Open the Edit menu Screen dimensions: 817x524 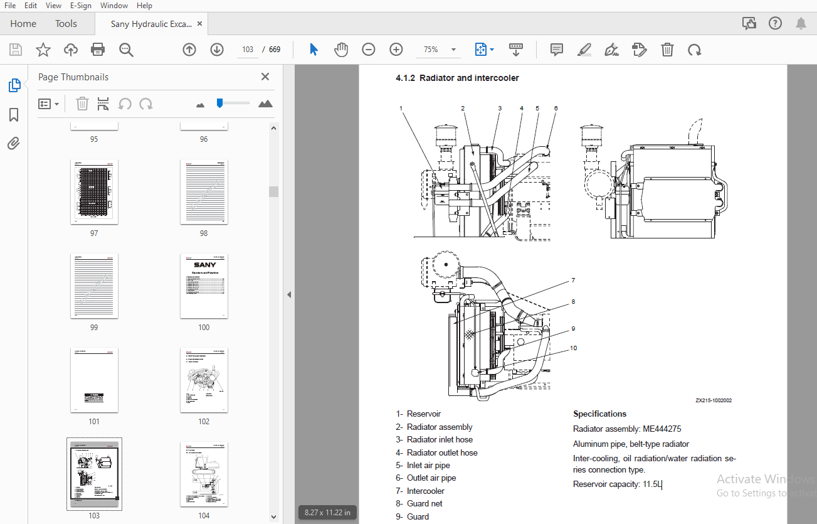(31, 6)
